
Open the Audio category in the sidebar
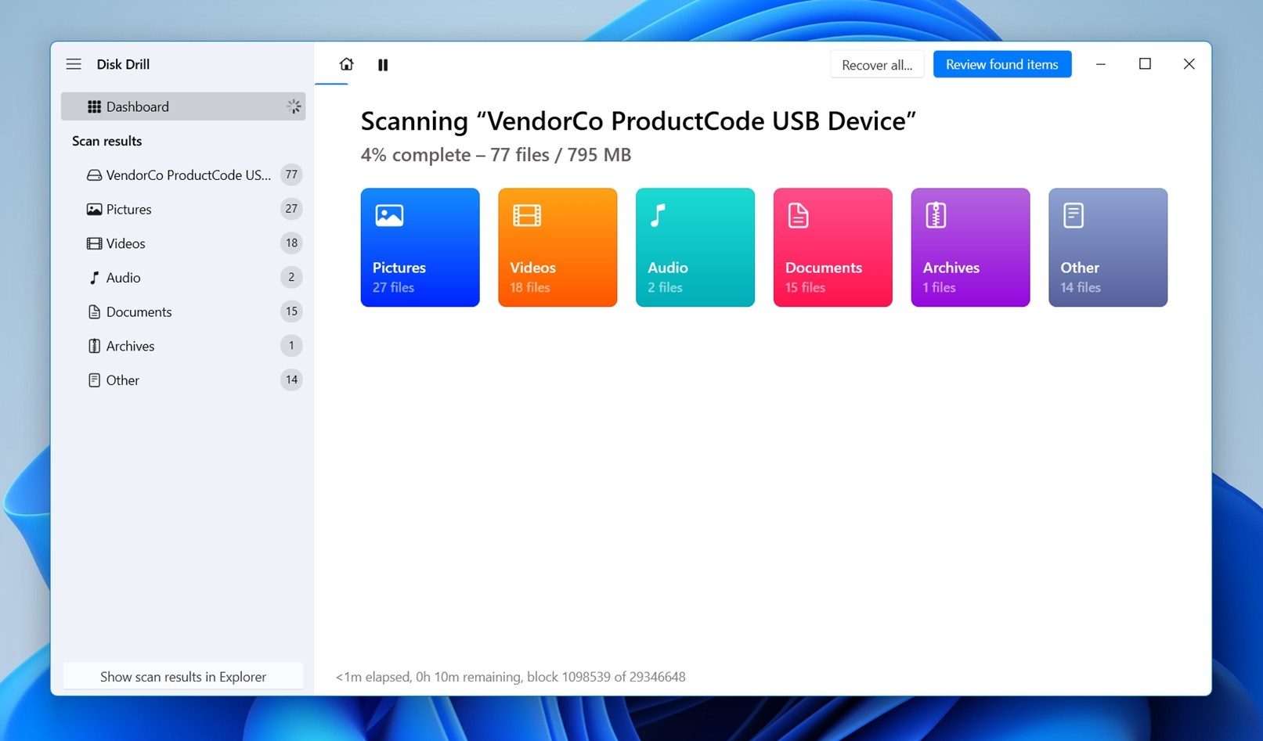point(123,278)
